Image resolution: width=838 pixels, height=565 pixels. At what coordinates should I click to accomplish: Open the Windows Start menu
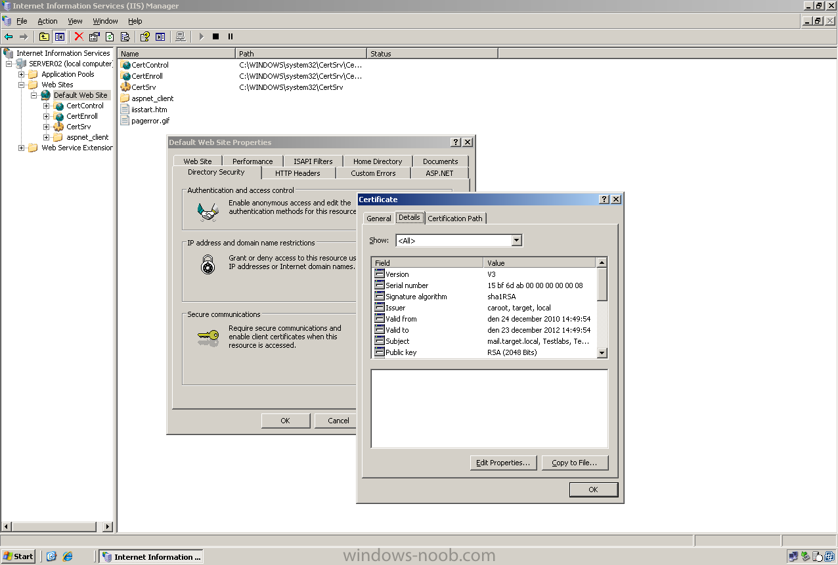(x=18, y=556)
